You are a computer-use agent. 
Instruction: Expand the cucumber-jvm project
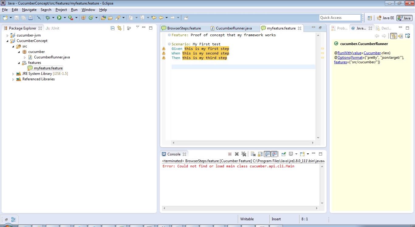[x=7, y=35]
